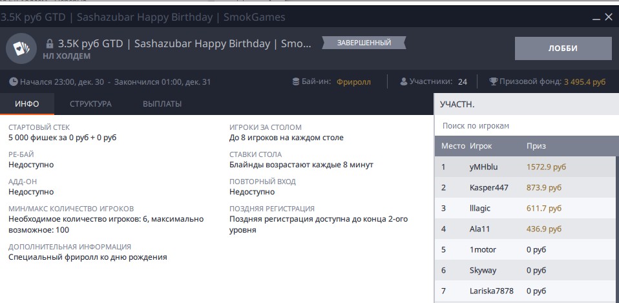The height and width of the screenshot is (303, 619).
Task: Click the padlock icon beside the tournament title
Action: point(50,43)
